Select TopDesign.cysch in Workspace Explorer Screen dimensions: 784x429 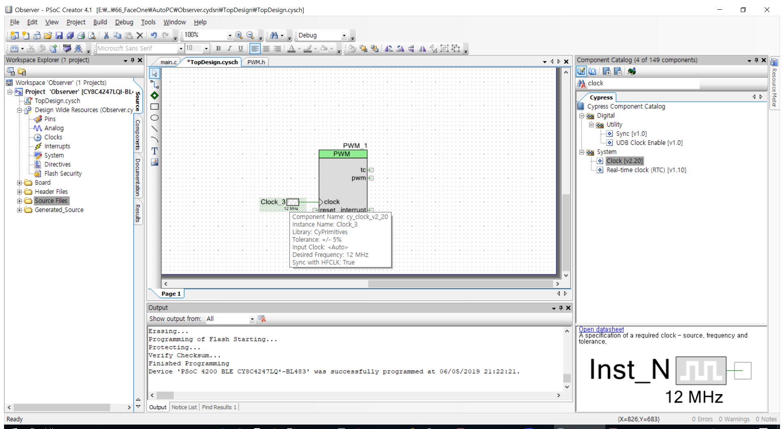57,101
